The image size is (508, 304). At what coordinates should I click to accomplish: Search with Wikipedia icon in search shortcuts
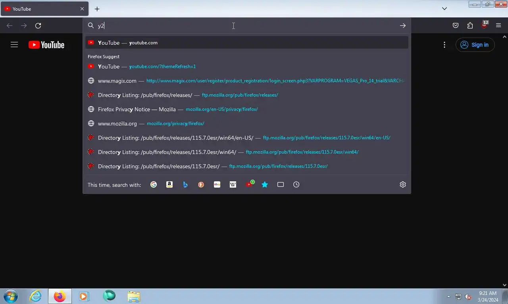(233, 184)
